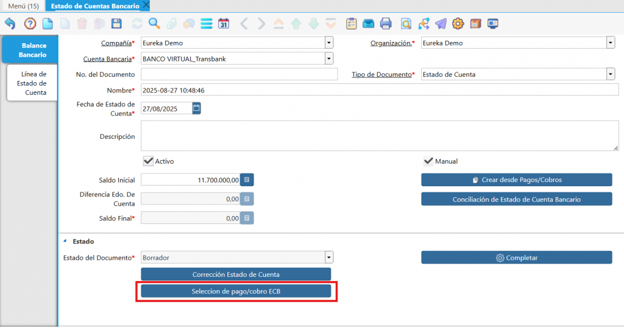Expand the Tipo de Documento dropdown

(x=610, y=74)
